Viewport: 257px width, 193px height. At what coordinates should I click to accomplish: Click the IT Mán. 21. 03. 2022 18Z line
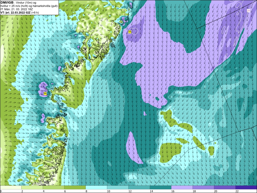(x=16, y=9)
